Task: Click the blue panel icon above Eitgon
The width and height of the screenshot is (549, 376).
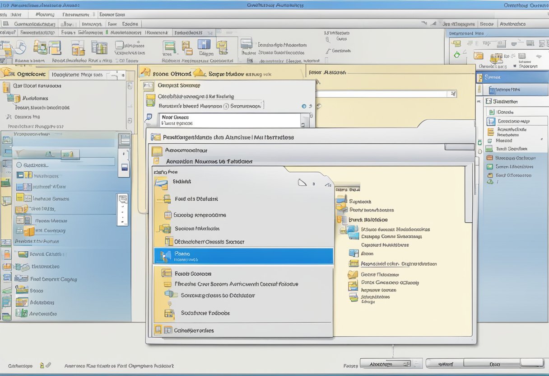Action: click(204, 44)
